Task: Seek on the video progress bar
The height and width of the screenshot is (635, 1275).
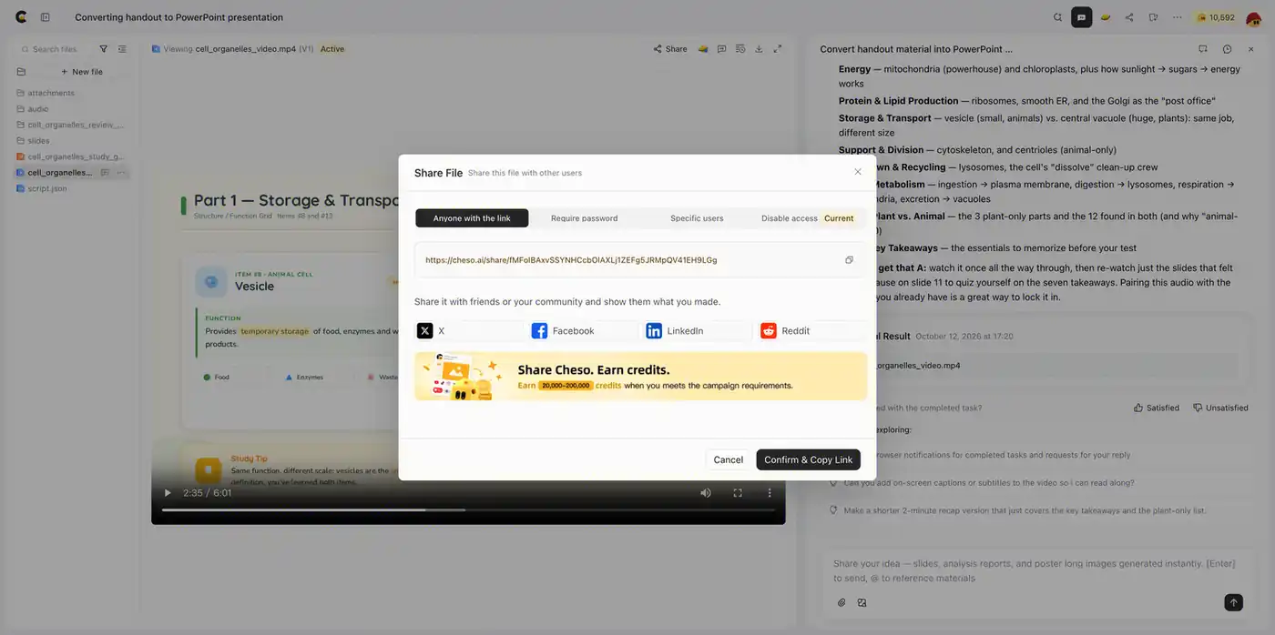Action: point(468,509)
